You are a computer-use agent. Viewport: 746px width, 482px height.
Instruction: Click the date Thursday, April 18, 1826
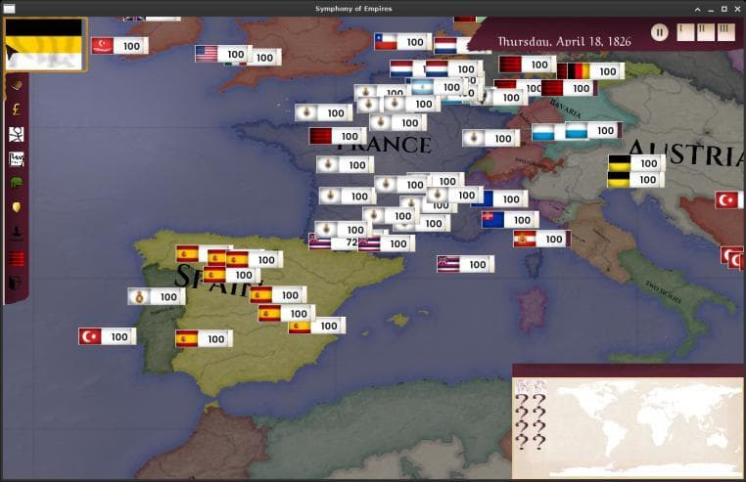(564, 41)
